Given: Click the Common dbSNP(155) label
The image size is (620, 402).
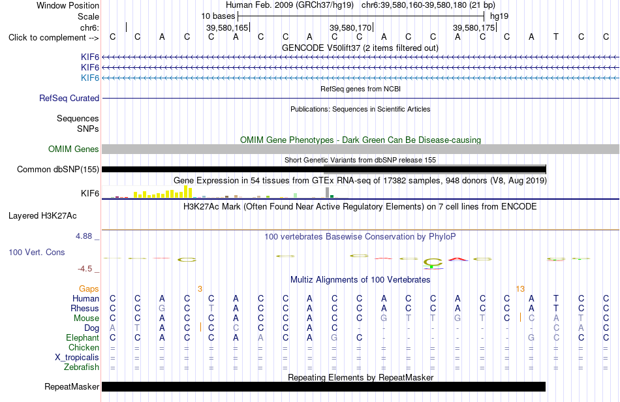Looking at the screenshot, I should coord(57,169).
